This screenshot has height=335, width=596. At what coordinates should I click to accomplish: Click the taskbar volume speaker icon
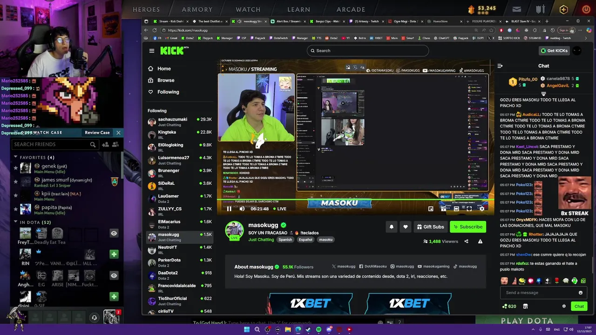[572, 329]
